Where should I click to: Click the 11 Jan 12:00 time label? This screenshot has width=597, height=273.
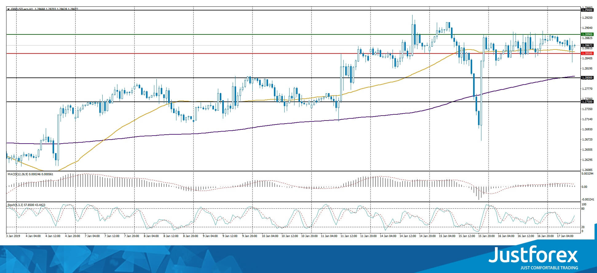click(x=349, y=236)
